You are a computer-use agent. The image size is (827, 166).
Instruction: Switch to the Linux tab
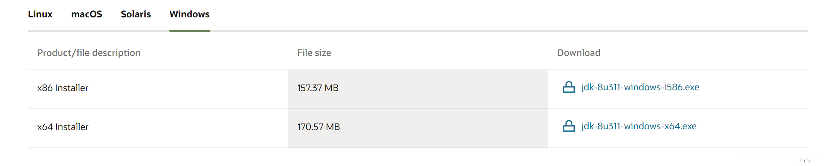pyautogui.click(x=40, y=14)
